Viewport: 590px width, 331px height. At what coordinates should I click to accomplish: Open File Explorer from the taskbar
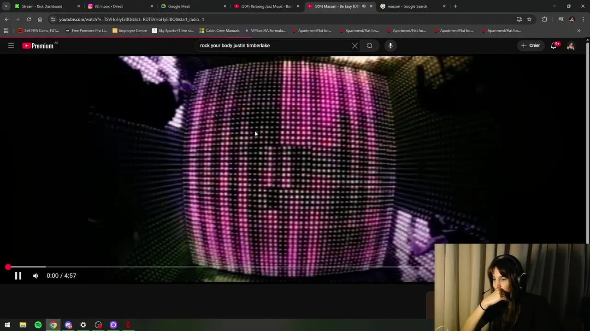coord(23,325)
